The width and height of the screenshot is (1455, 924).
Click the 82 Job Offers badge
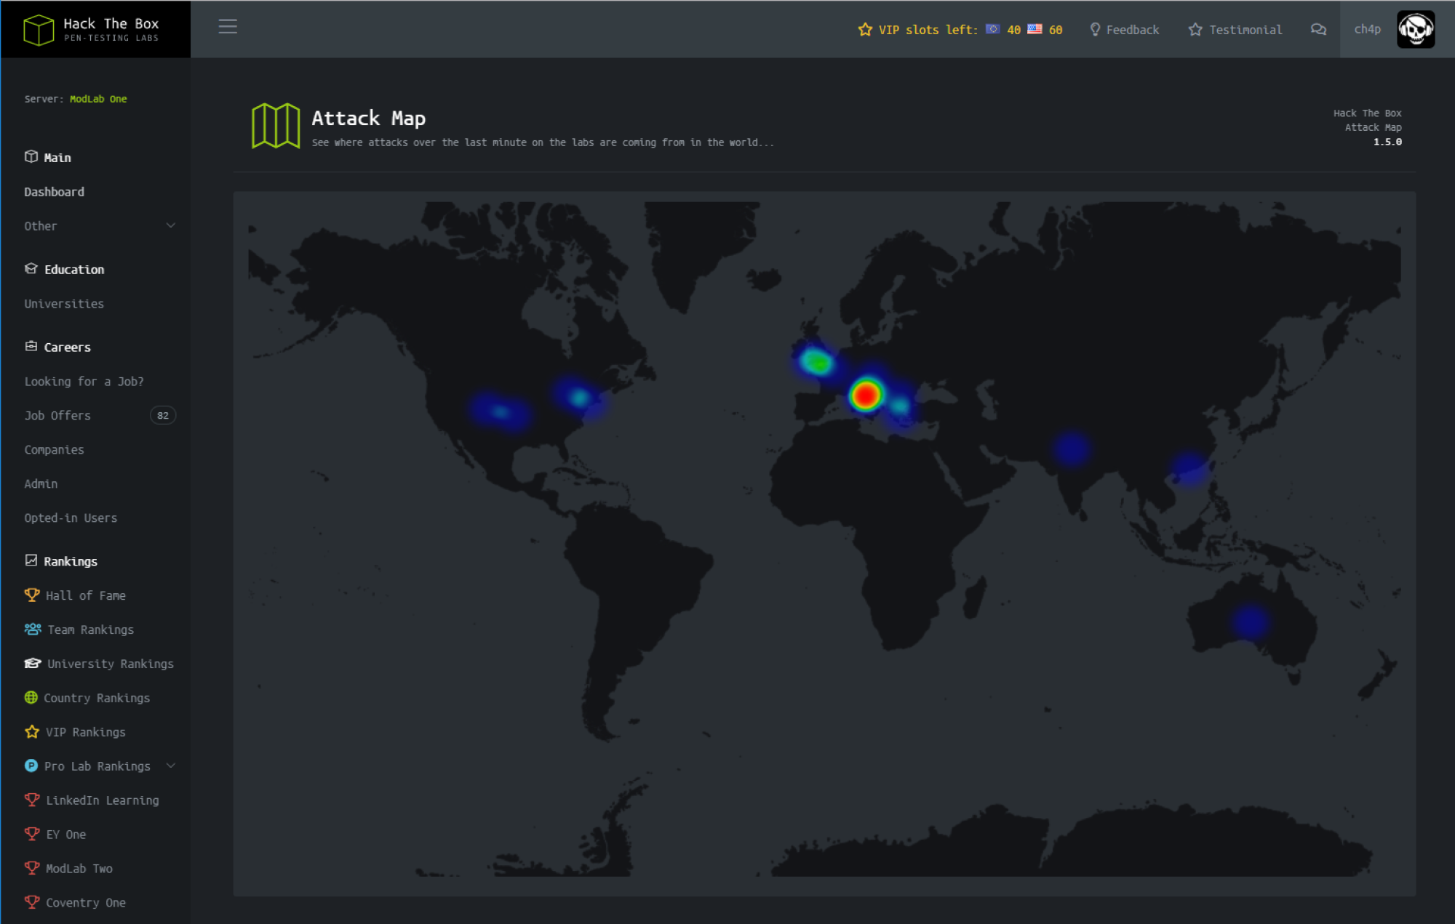click(163, 416)
